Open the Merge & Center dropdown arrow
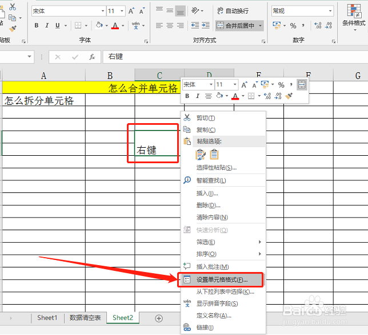Image resolution: width=368 pixels, height=335 pixels. [260, 26]
